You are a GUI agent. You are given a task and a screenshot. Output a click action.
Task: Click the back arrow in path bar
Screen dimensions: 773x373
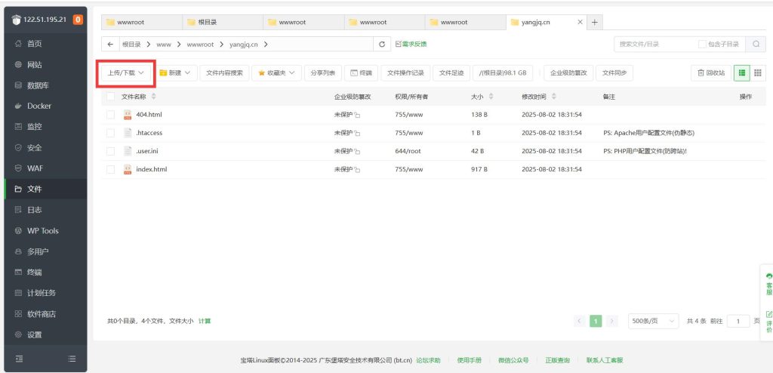(110, 45)
